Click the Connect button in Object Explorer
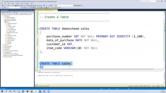166x93 pixels. pos(3,12)
